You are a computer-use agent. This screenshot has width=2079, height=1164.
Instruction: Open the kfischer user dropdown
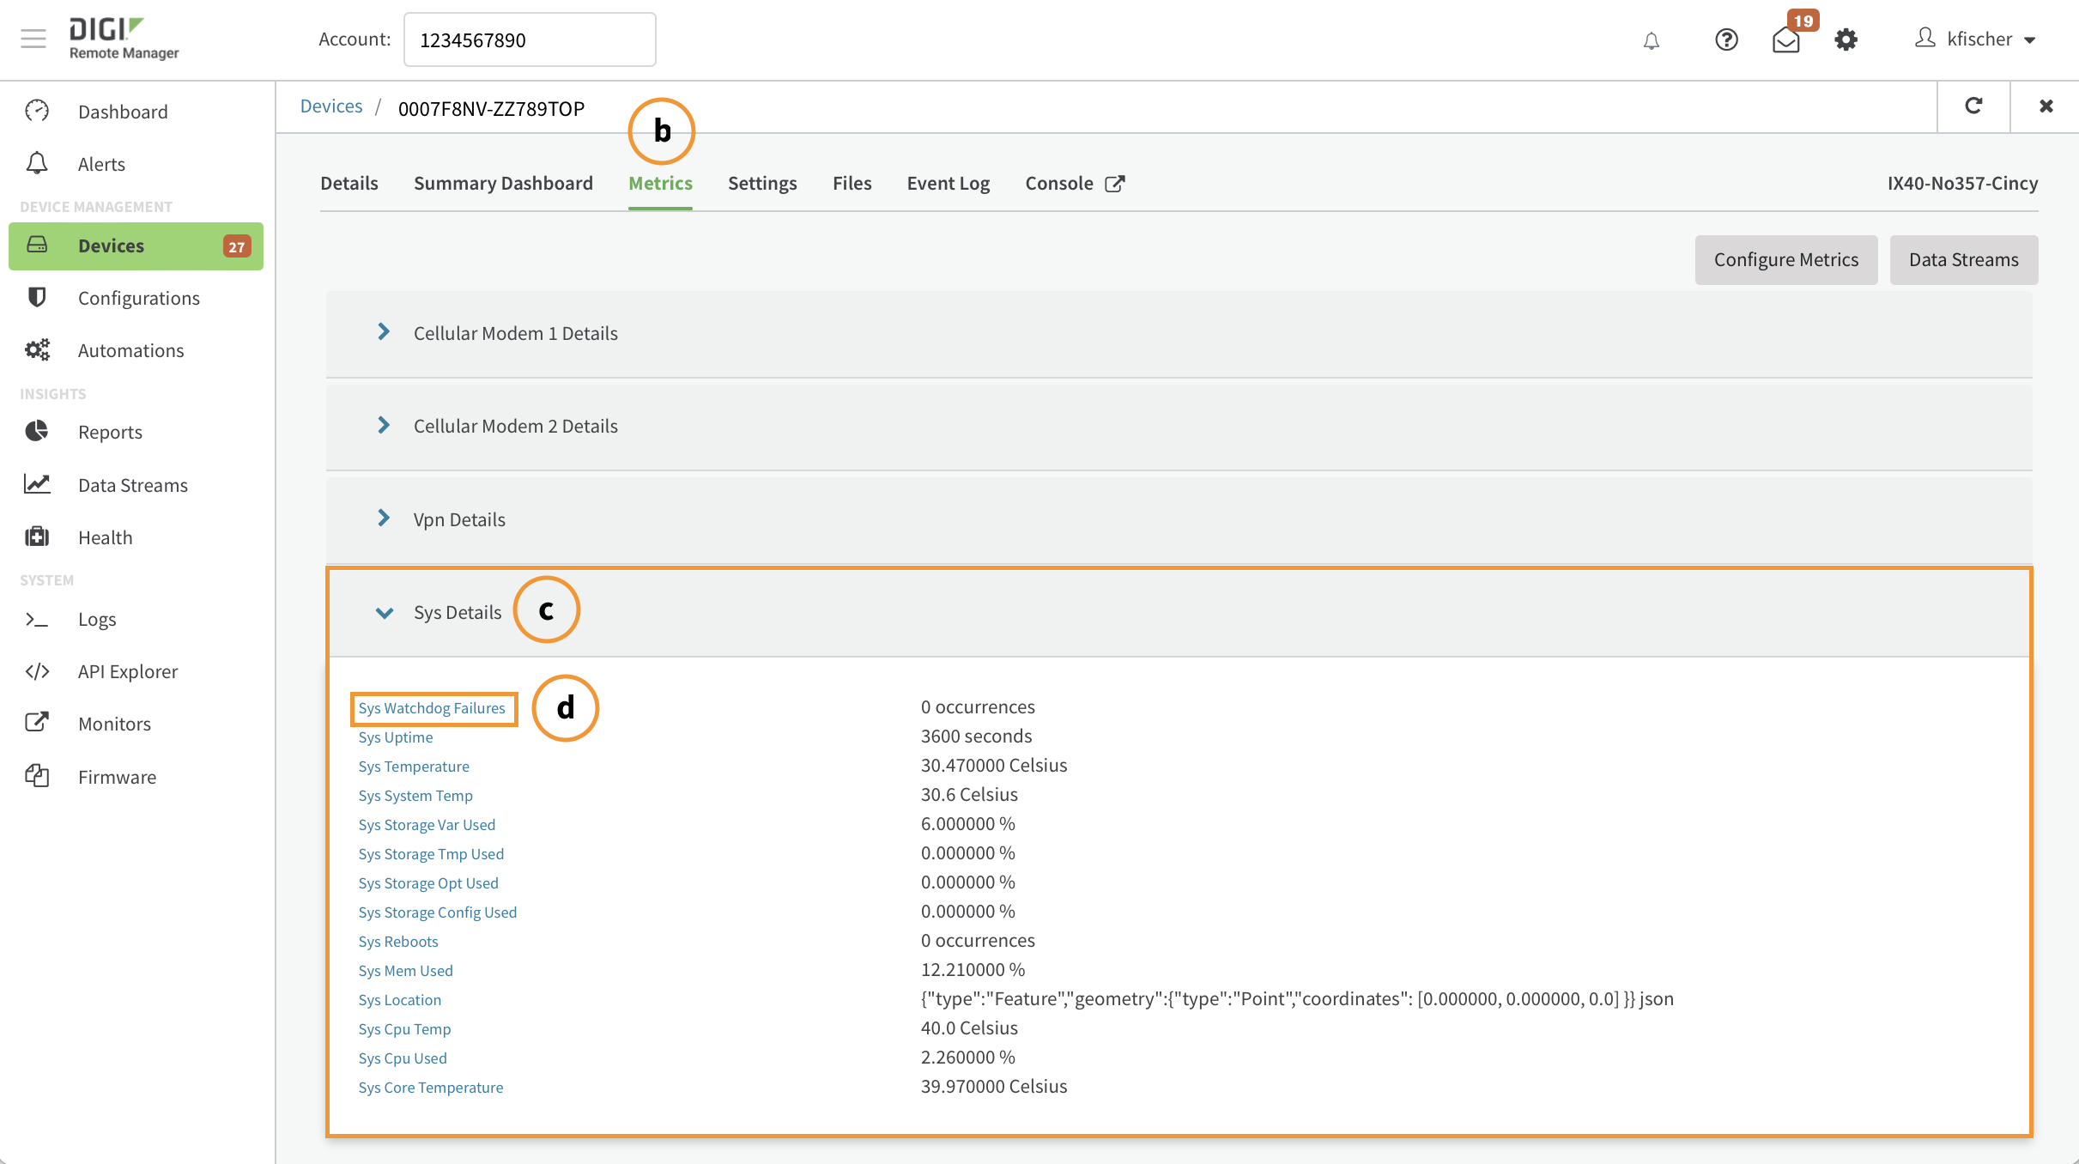tap(1975, 39)
